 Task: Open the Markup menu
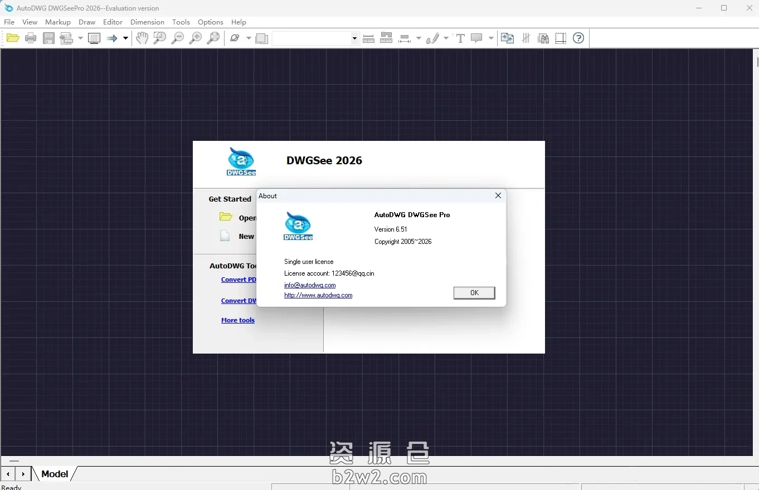[58, 22]
